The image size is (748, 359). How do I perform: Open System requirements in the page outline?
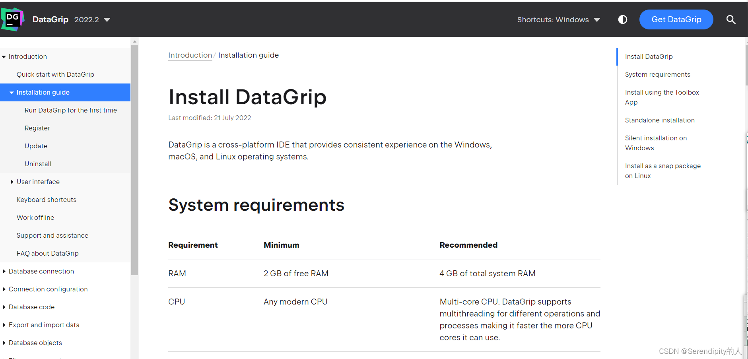657,74
